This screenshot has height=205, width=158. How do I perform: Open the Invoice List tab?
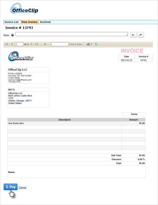12,22
